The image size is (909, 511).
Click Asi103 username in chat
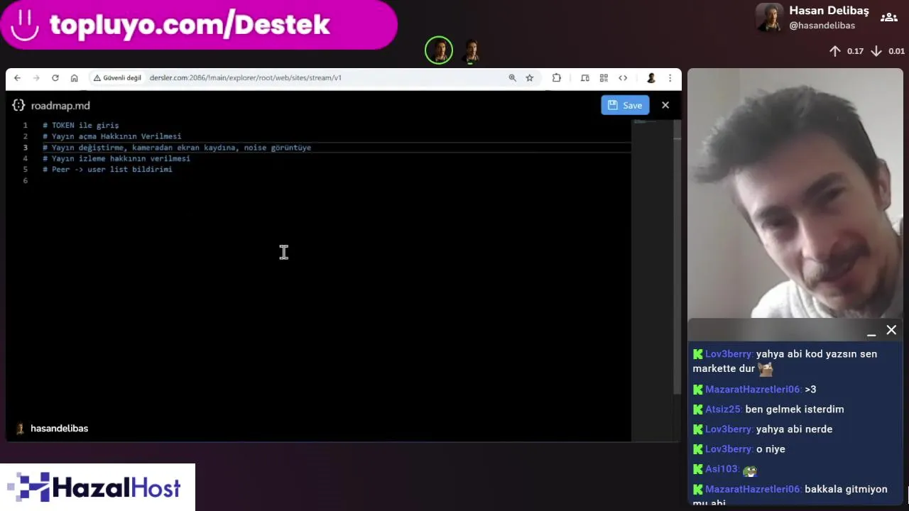722,469
